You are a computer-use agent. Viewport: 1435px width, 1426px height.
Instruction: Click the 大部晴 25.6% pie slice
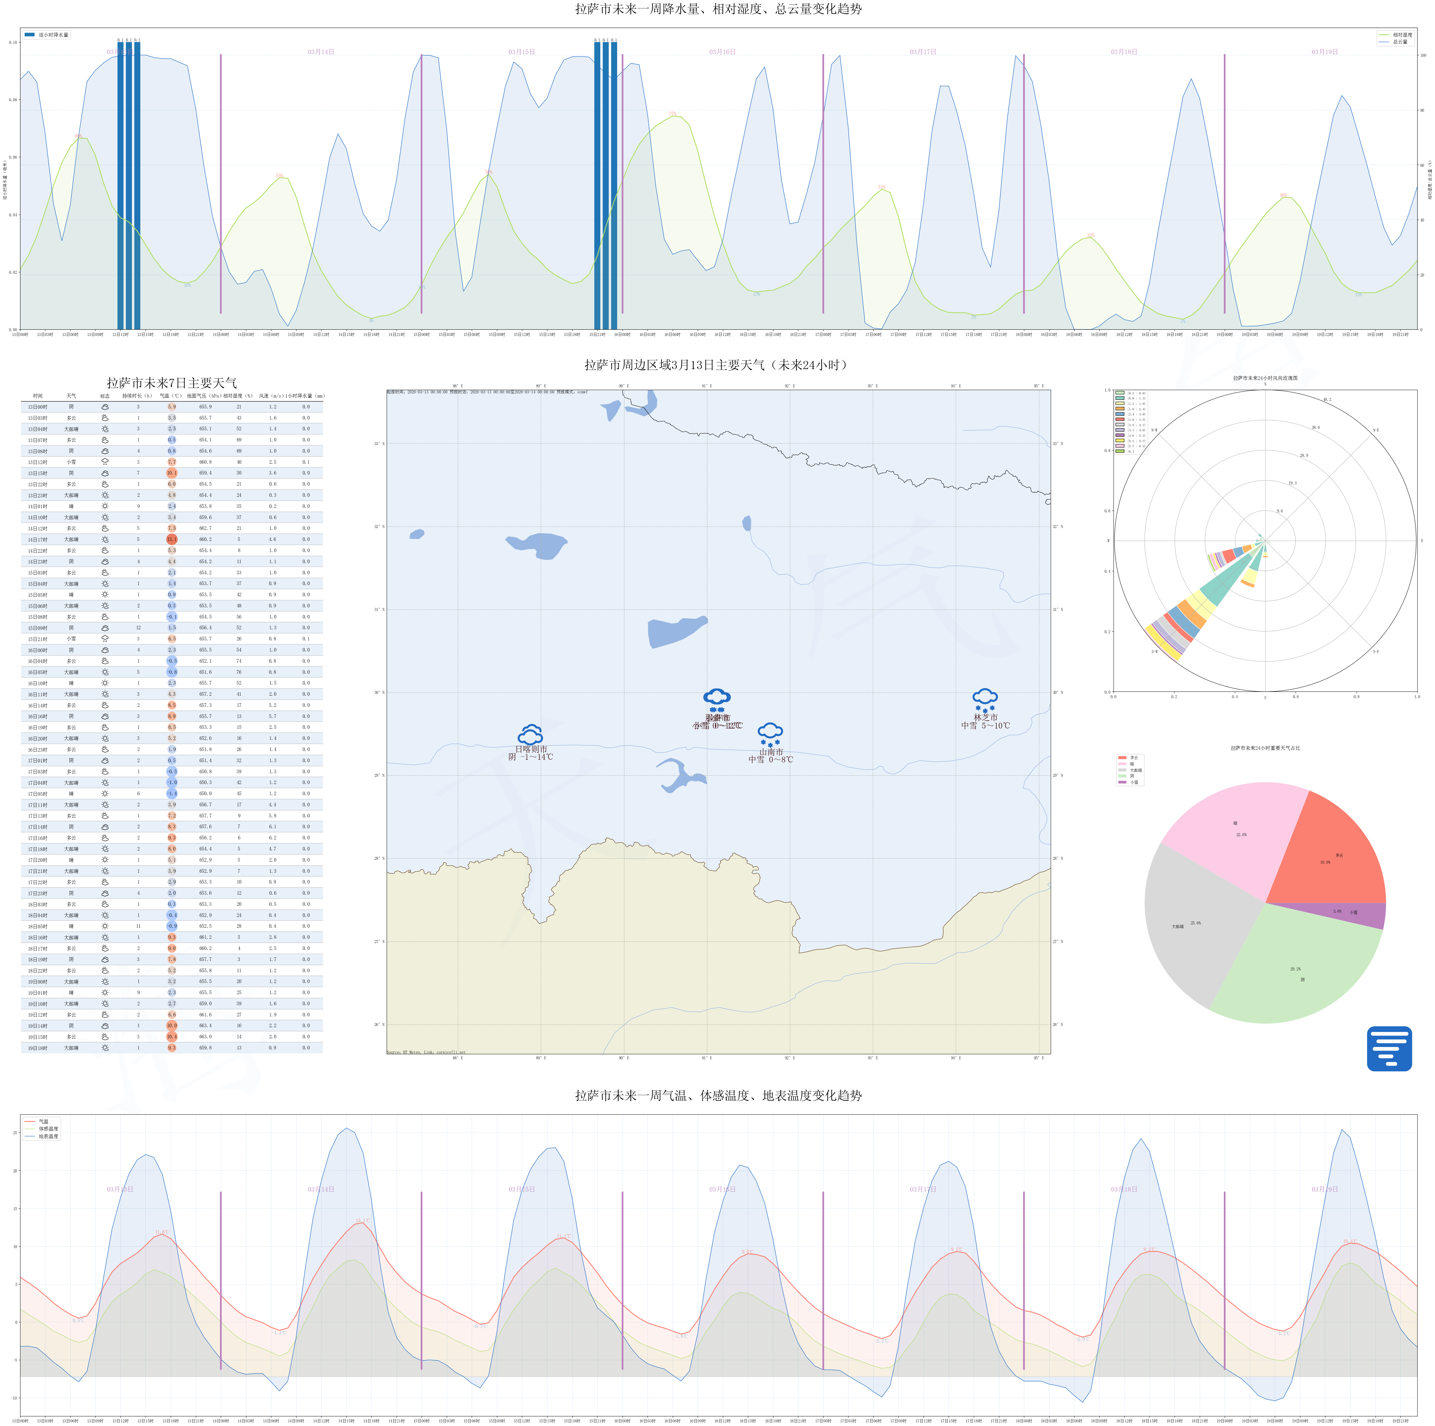(x=1188, y=924)
